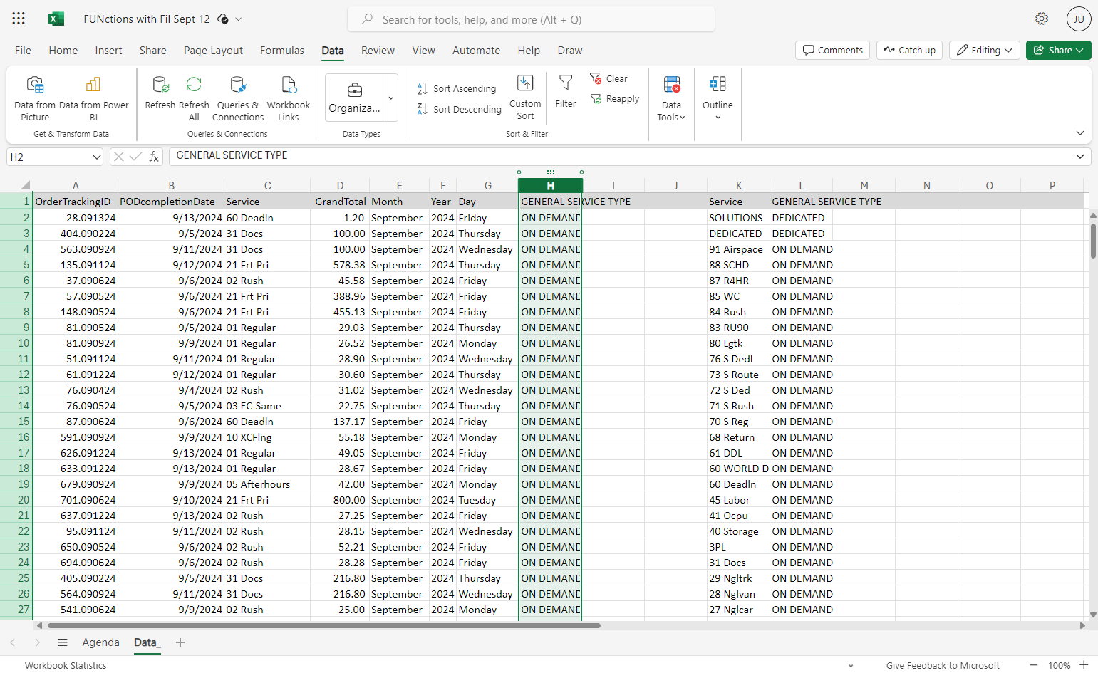Click the horizontal scrollbar
The height and width of the screenshot is (673, 1098).
[324, 626]
